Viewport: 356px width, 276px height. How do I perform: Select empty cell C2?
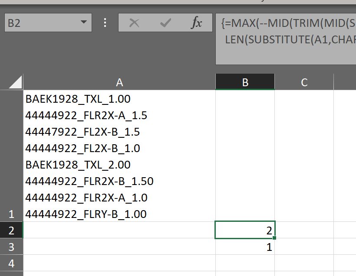(304, 230)
